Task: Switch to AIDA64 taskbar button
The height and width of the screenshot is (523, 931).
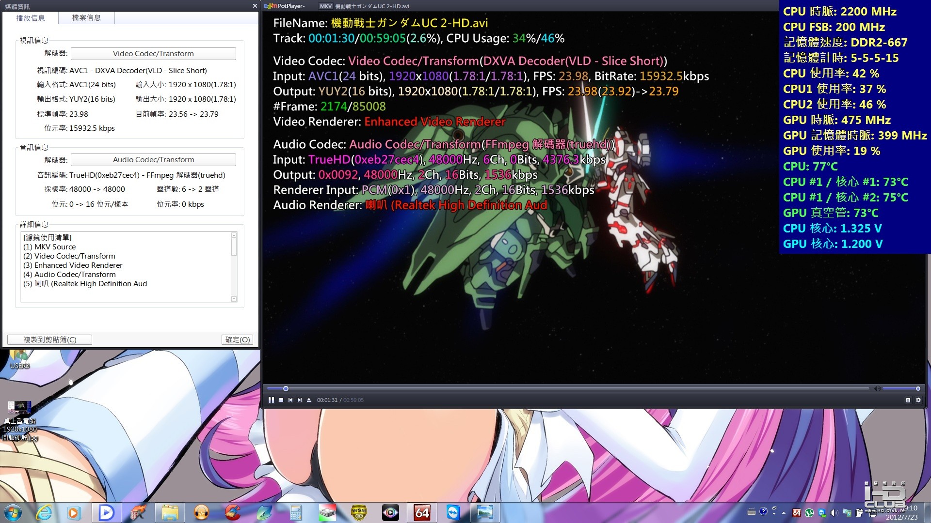Action: pyautogui.click(x=422, y=512)
